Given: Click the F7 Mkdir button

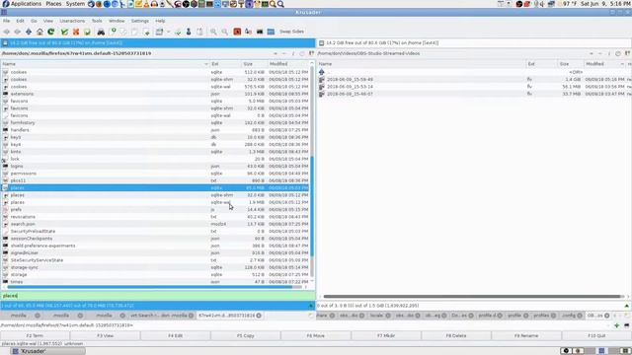Looking at the screenshot, I should click(386, 335).
